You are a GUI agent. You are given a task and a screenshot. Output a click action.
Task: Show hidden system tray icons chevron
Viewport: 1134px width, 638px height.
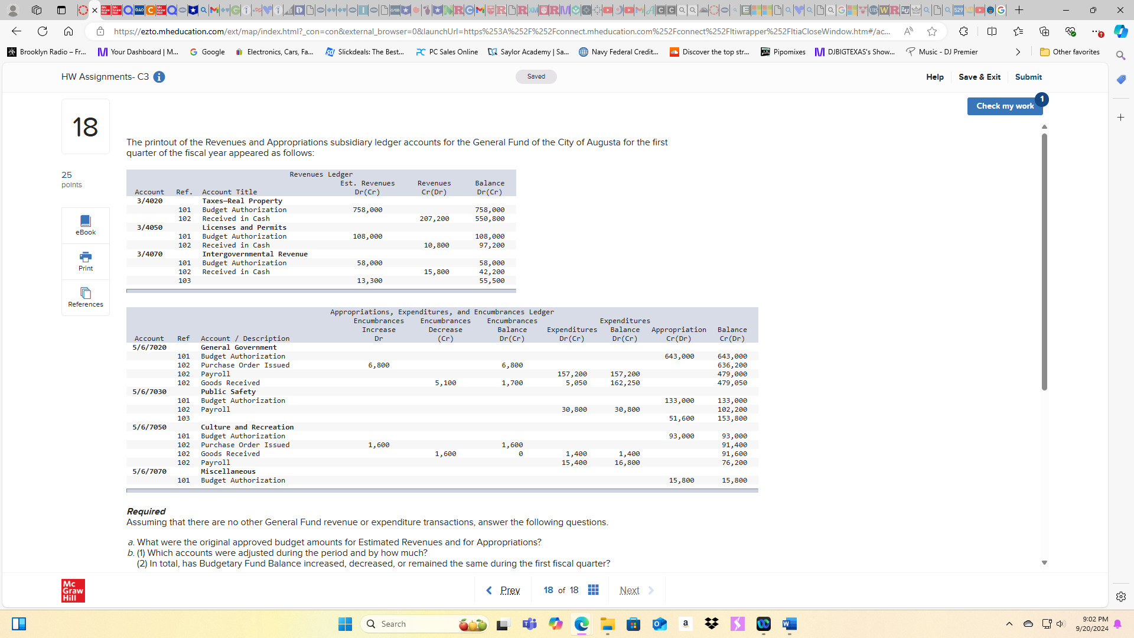tap(1009, 624)
